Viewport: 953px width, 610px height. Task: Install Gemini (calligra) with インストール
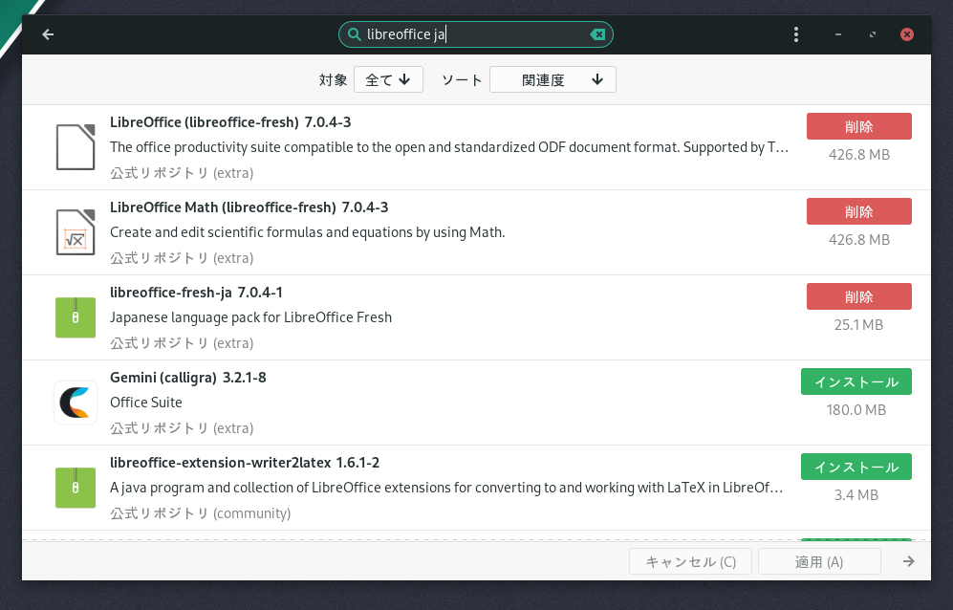[856, 381]
